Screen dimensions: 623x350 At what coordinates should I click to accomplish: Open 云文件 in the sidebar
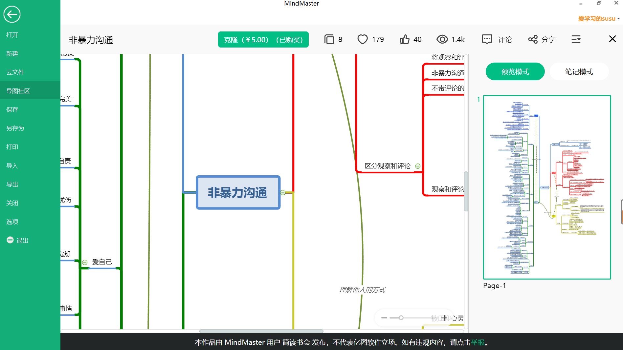tap(15, 72)
